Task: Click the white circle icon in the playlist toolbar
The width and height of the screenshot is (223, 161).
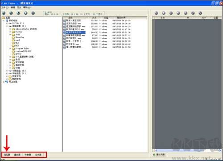Action: coord(164,13)
